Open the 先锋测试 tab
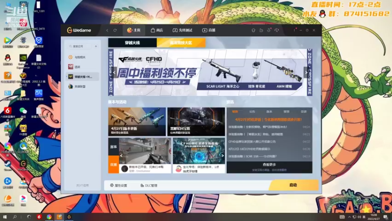Viewport: 392px width, 221px height. tap(182, 30)
